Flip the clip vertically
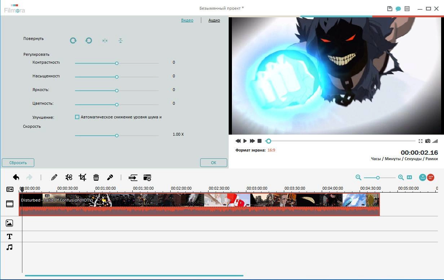This screenshot has width=444, height=280. coord(120,41)
